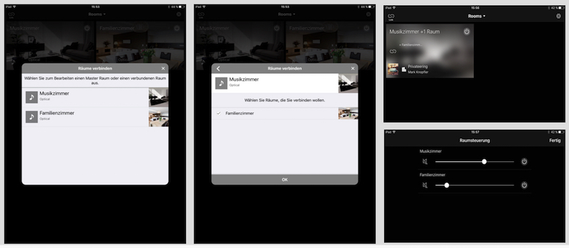This screenshot has height=248, width=569.
Task: Toggle power on Musikzimmer +1 Raum tile
Action: [x=467, y=31]
